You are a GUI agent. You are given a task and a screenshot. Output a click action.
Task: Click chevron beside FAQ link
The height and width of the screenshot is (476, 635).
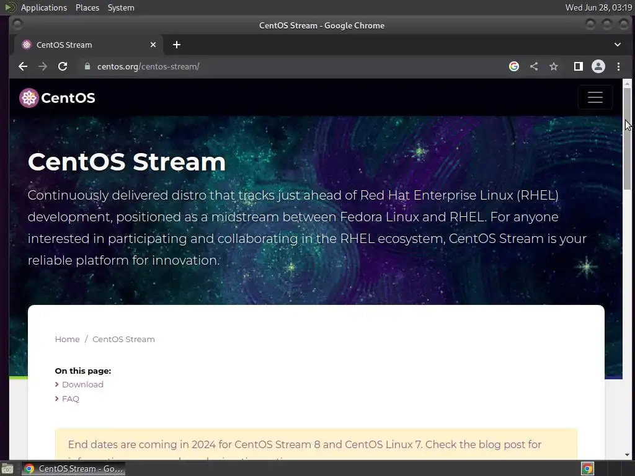[x=56, y=399]
